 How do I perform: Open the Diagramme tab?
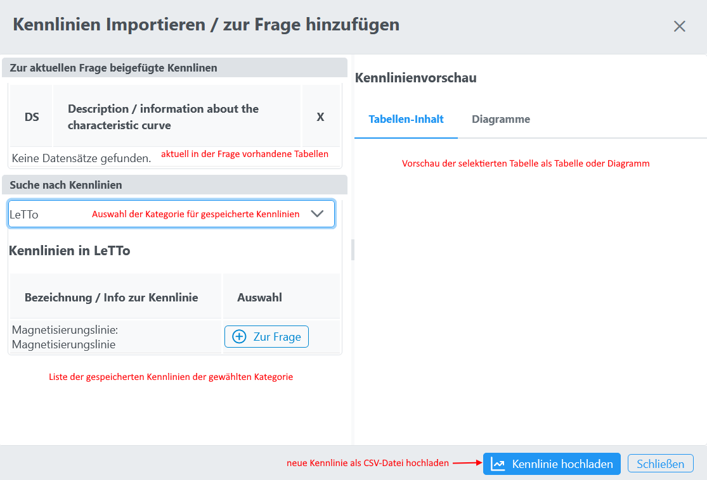(500, 119)
